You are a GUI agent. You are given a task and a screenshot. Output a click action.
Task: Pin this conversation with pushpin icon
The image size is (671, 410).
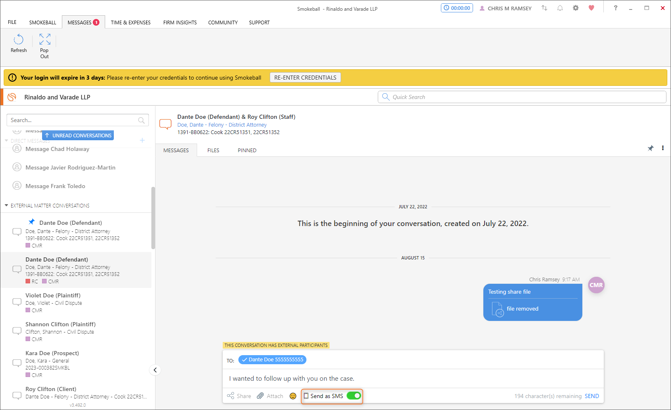point(650,148)
